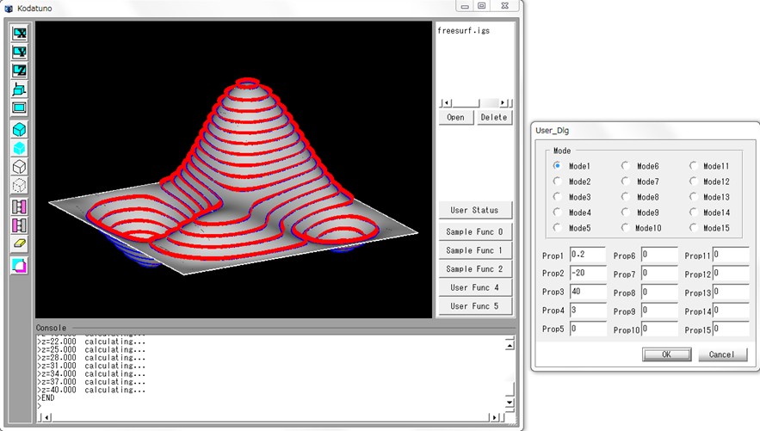Run Sample Func 1
This screenshot has height=431, width=760.
[x=474, y=250]
